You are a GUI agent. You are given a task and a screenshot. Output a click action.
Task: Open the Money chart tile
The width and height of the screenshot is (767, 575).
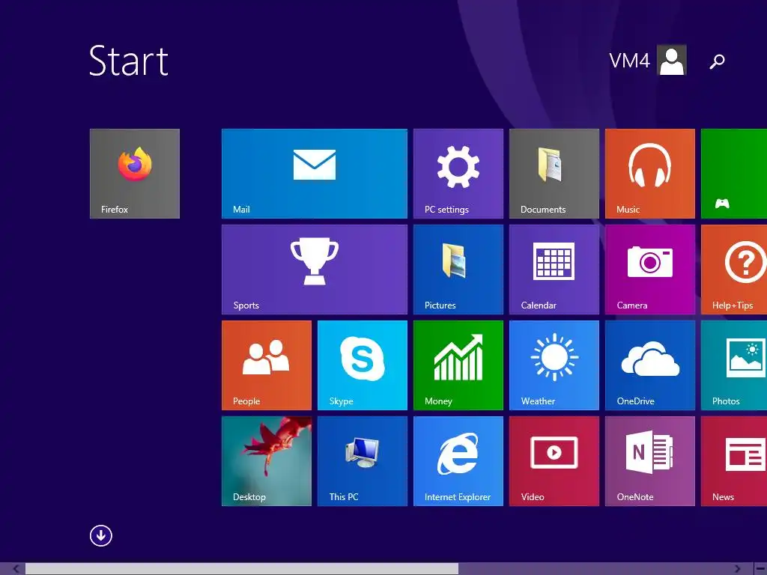click(458, 365)
